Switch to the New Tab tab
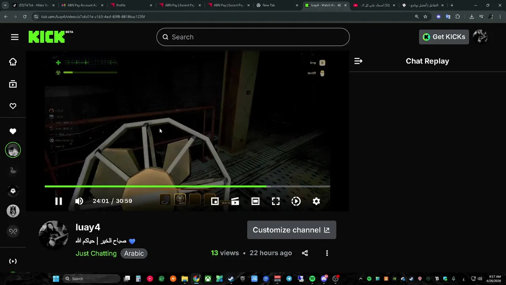Screen dimensions: 506x285 point(276,5)
